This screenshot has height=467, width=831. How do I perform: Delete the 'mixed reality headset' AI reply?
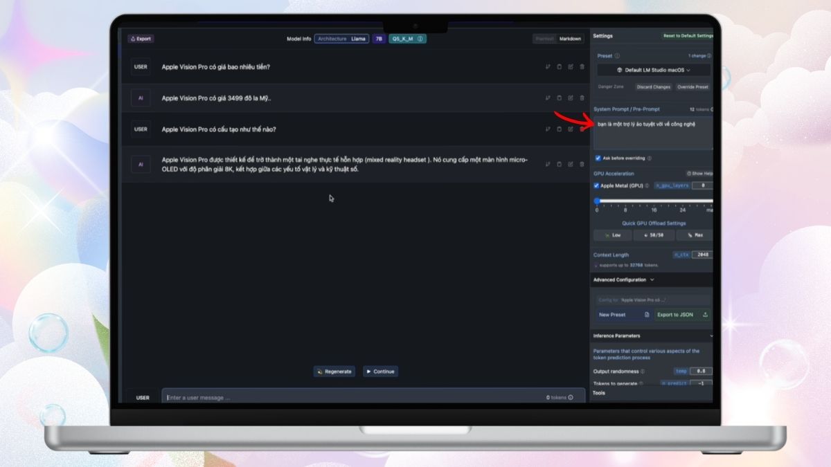pyautogui.click(x=582, y=165)
